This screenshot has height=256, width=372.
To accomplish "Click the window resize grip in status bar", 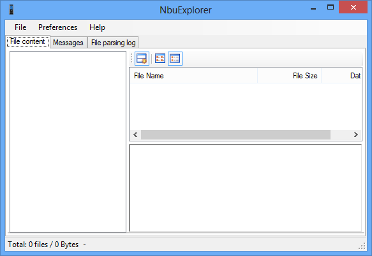I will point(362,246).
